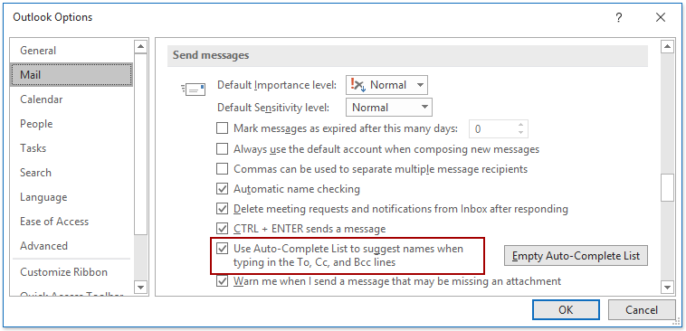The image size is (686, 331).
Task: Click the envelope icon under Send messages
Action: click(193, 90)
